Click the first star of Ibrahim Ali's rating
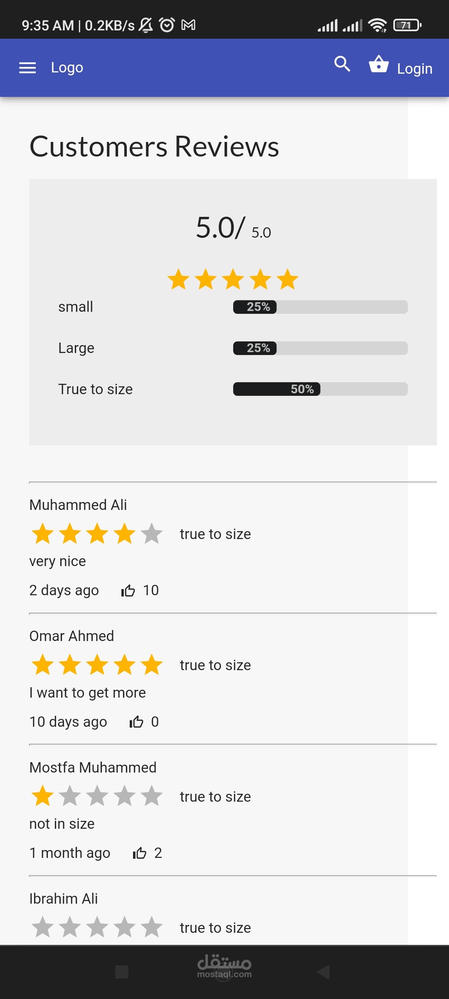 tap(43, 927)
